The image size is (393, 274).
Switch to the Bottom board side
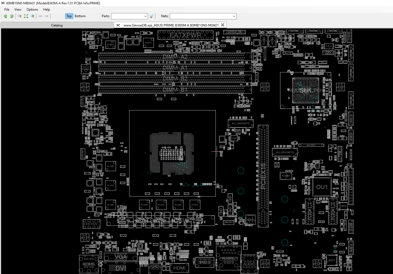80,16
